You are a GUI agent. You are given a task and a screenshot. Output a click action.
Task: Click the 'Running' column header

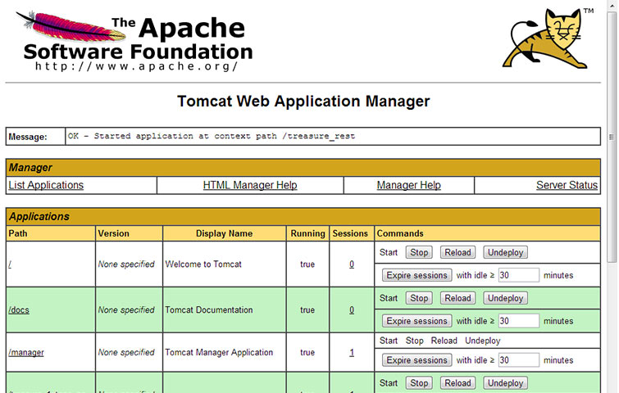(307, 233)
